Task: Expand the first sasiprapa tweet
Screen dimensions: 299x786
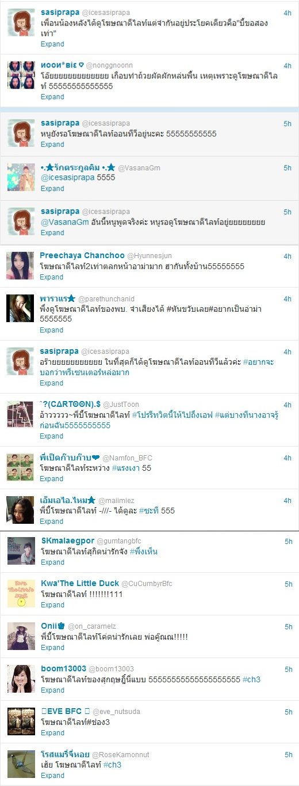Action: [x=52, y=44]
